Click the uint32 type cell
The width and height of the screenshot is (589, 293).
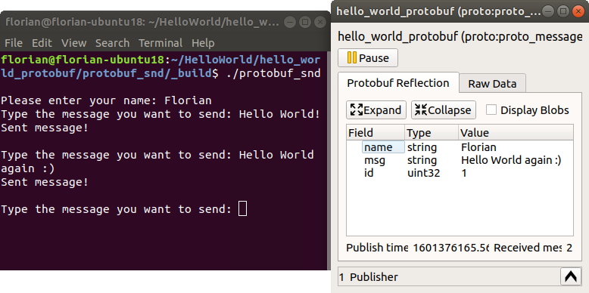[x=423, y=173]
